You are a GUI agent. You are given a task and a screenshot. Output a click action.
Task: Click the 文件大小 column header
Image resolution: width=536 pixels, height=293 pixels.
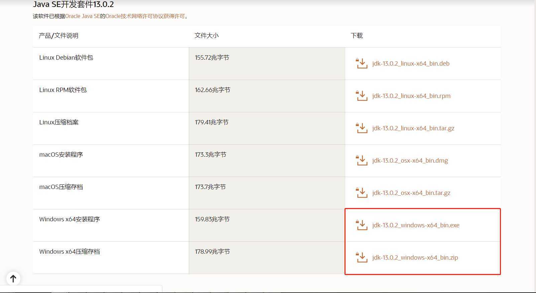207,36
